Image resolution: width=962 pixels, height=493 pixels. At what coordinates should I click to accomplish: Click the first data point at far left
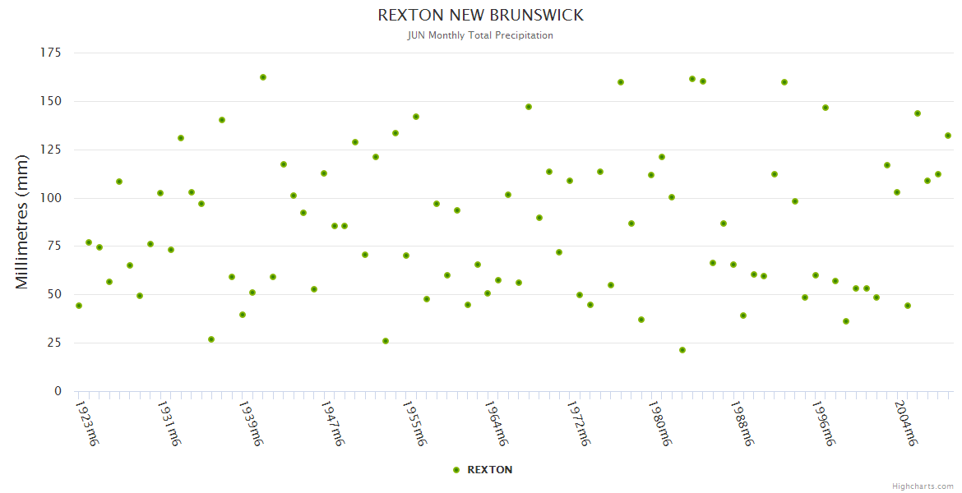tap(79, 306)
